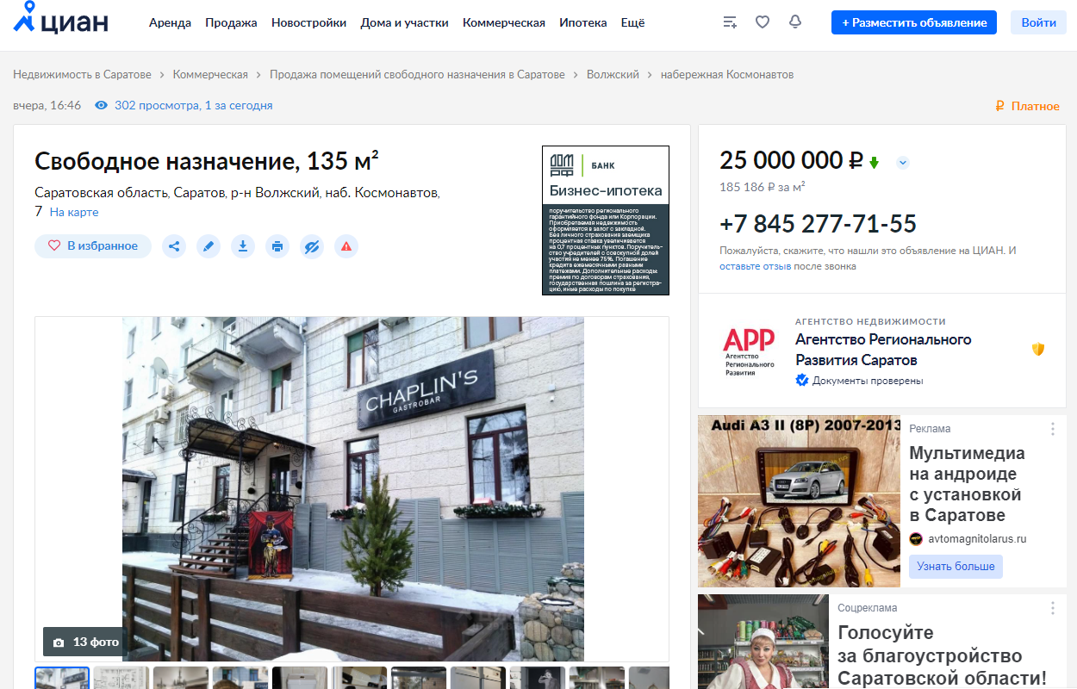Open notifications bell icon
Screen dimensions: 1077x689
point(795,22)
